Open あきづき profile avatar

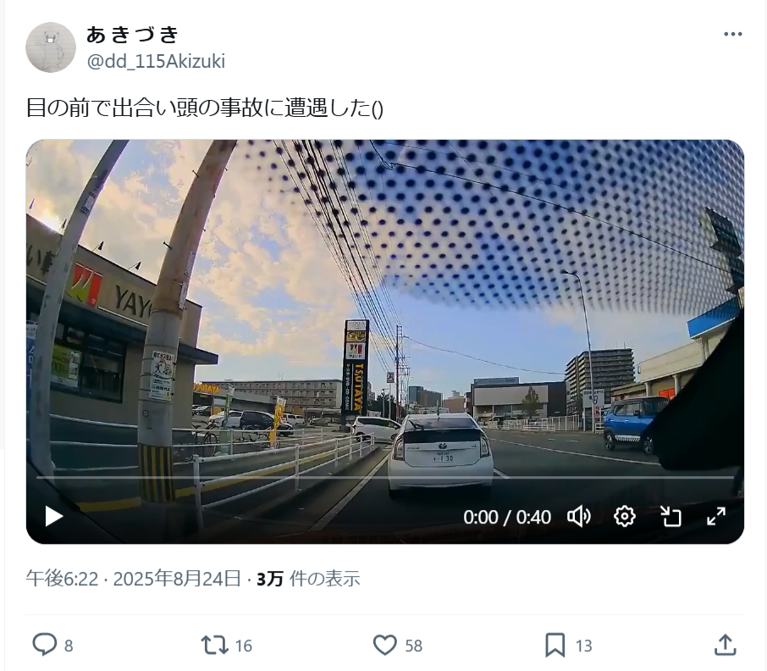click(x=51, y=47)
